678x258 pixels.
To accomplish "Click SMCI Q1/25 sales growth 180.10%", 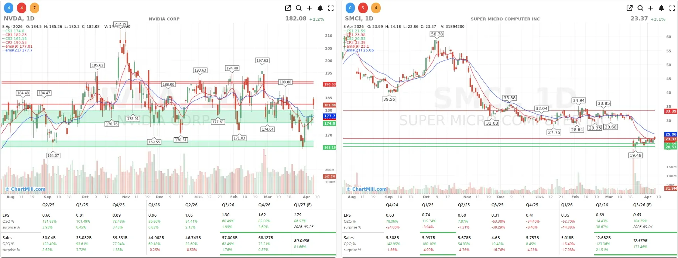I will pos(429,244).
